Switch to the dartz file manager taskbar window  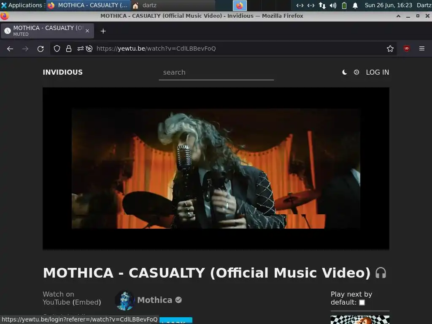(x=173, y=5)
